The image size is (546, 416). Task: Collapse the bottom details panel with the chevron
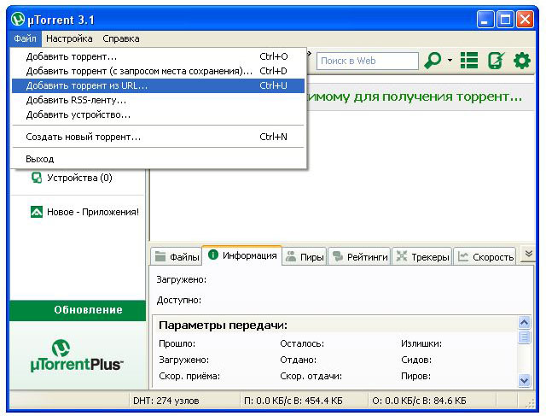point(527,255)
